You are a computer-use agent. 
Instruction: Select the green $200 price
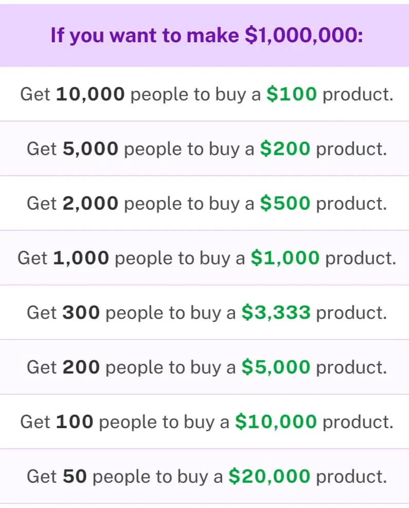[x=285, y=149]
